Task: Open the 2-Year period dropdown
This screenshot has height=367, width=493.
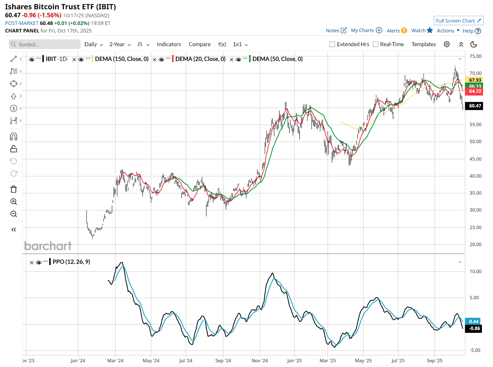Action: (120, 44)
